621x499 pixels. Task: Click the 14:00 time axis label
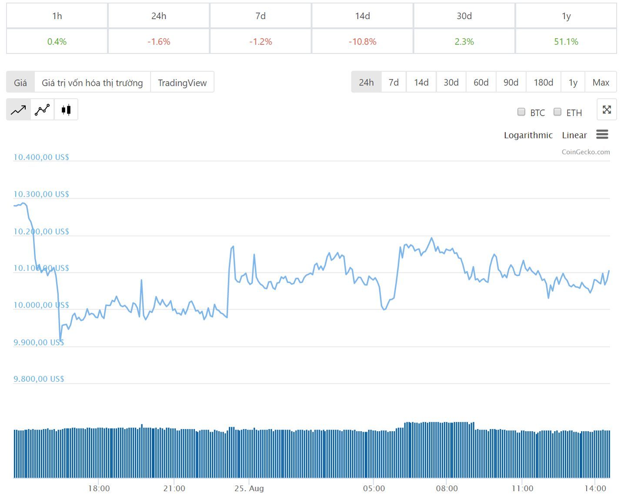[595, 488]
